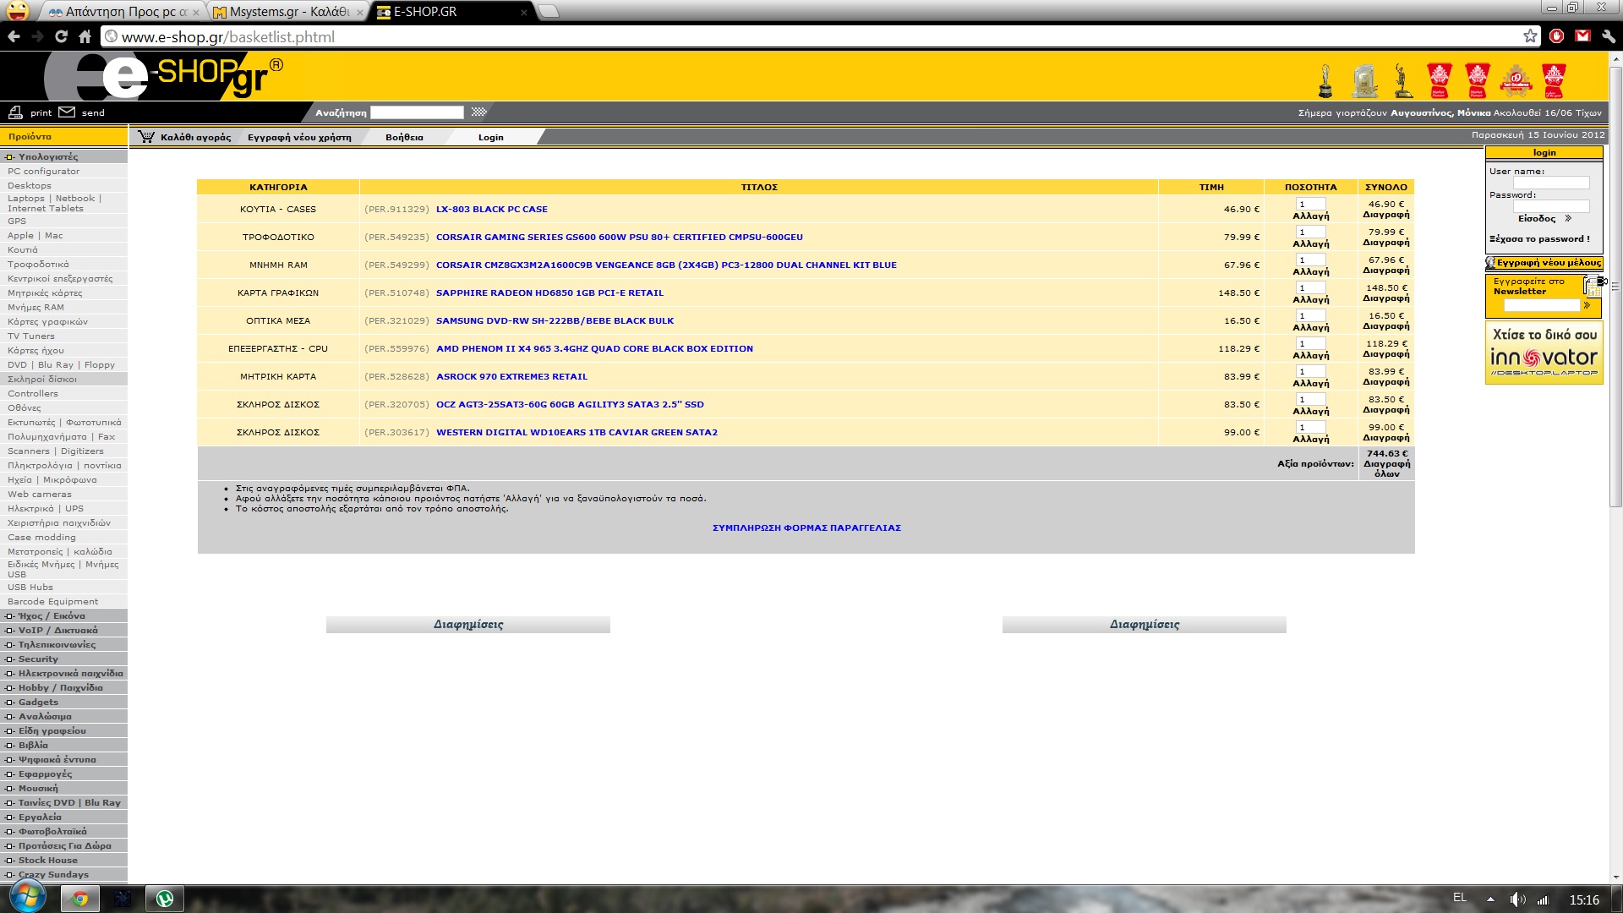Open the Gmail extension icon

[1582, 36]
